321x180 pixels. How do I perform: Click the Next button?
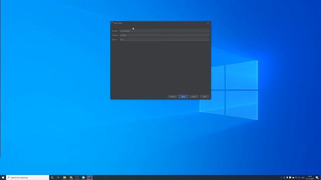[x=183, y=96]
